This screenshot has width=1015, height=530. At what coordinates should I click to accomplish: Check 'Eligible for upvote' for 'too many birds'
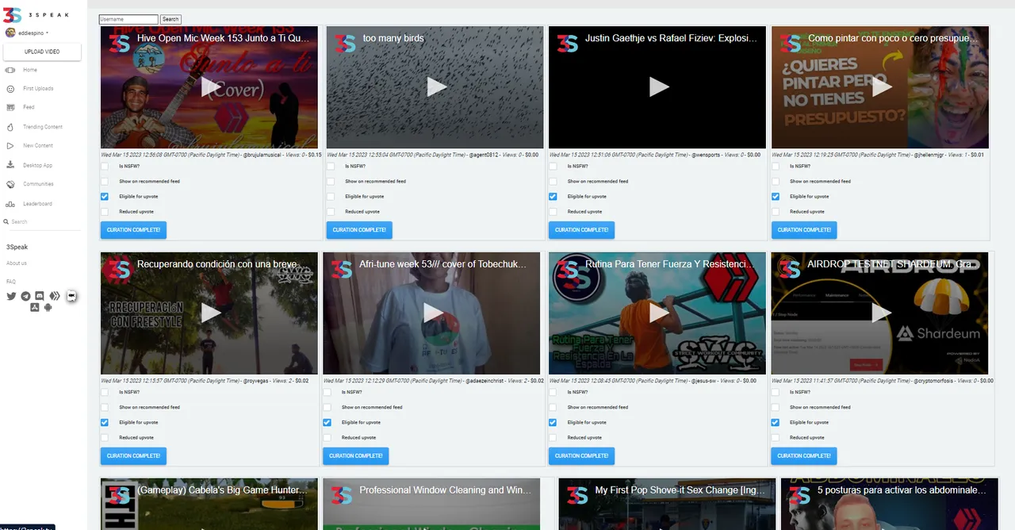tap(330, 197)
